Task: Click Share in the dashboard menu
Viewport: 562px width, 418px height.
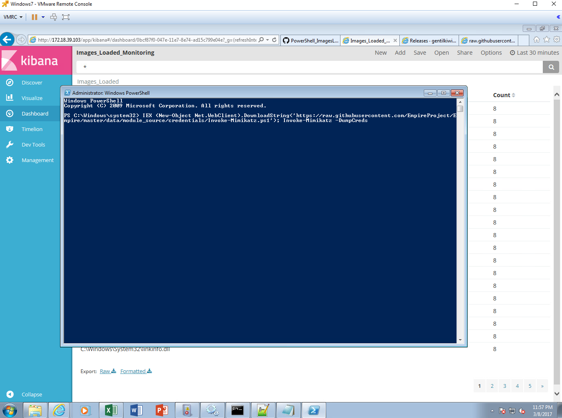Action: pyautogui.click(x=465, y=53)
